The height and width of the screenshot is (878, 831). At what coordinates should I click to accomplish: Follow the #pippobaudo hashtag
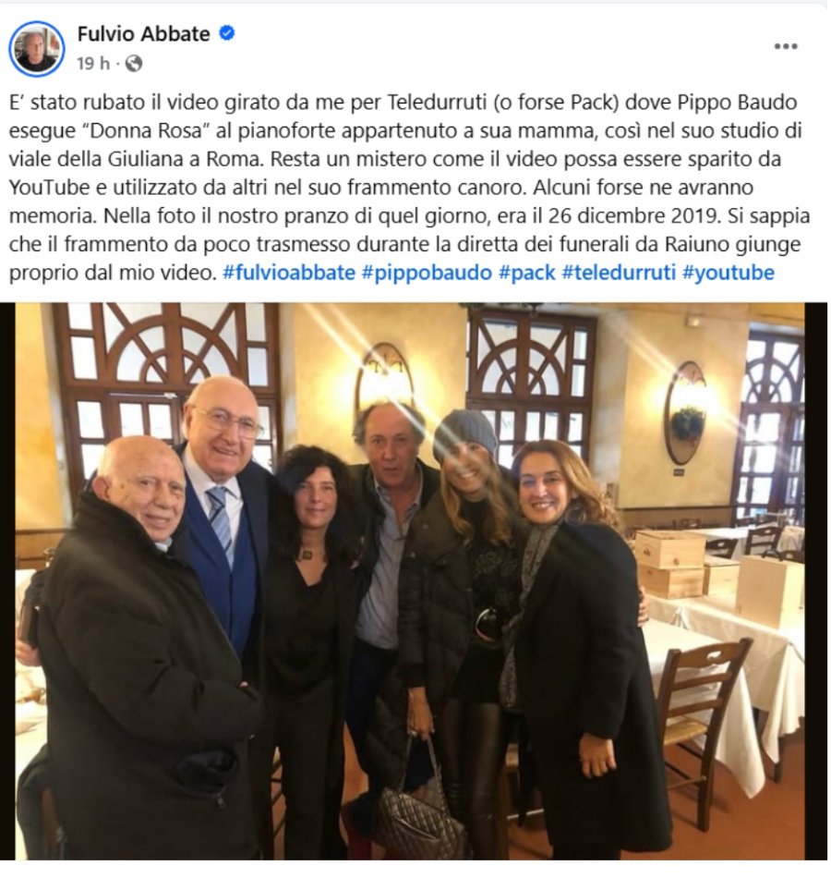tap(427, 273)
